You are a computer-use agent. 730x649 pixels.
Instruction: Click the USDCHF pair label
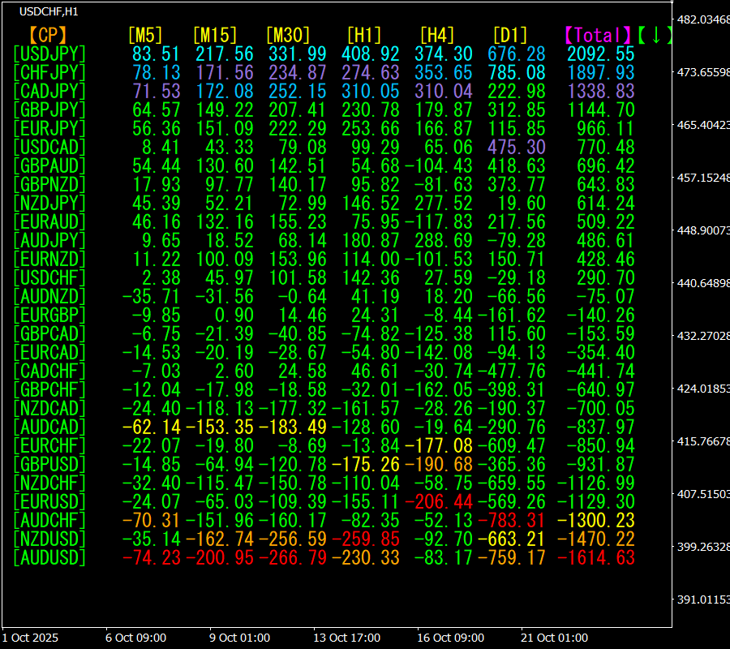[49, 277]
